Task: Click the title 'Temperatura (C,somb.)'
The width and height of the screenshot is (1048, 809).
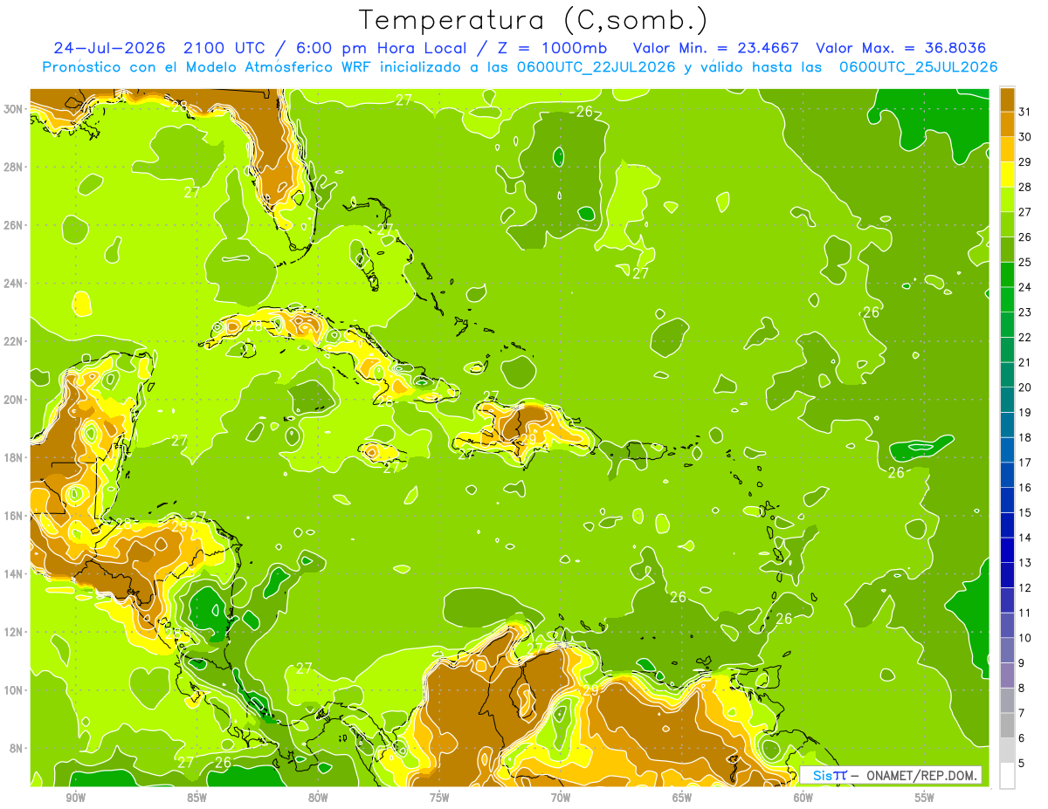Action: [533, 20]
